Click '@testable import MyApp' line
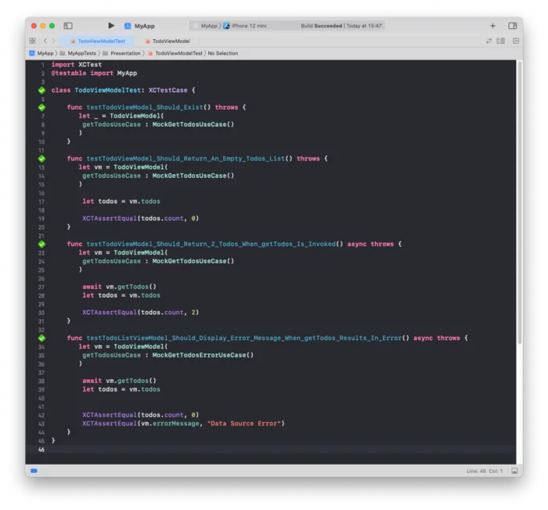Screen dimensions: 548x510 pyautogui.click(x=94, y=73)
